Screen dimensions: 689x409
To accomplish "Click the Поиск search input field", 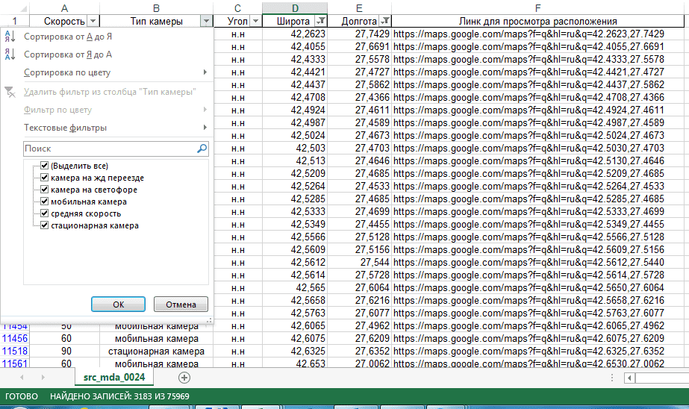I will 108,149.
